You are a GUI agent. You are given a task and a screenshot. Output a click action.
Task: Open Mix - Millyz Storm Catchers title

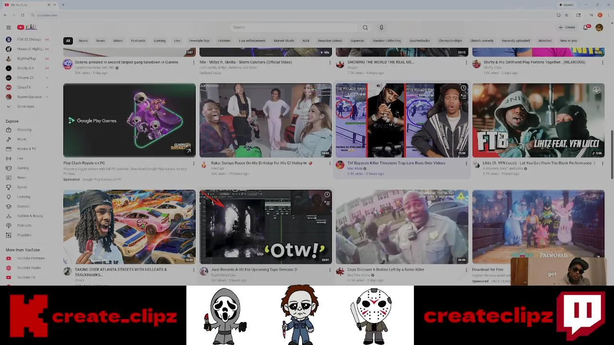click(x=246, y=62)
